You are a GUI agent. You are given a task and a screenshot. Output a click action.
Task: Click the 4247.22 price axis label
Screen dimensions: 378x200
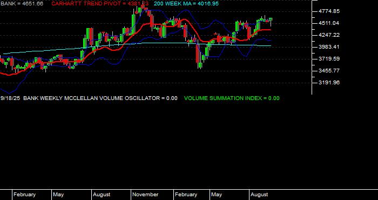[x=329, y=35]
